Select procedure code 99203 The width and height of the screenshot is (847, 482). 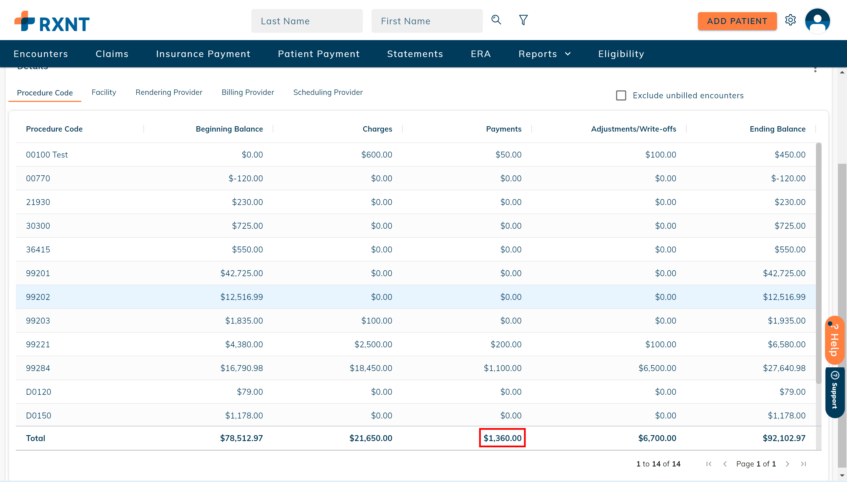tap(416, 321)
